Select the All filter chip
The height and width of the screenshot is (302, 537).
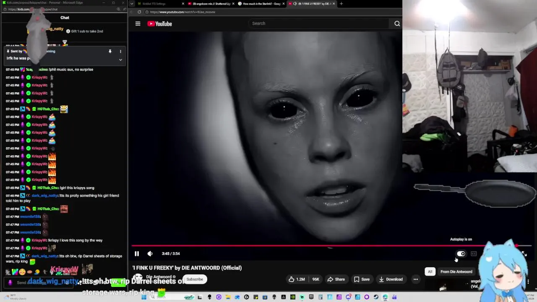coord(430,272)
